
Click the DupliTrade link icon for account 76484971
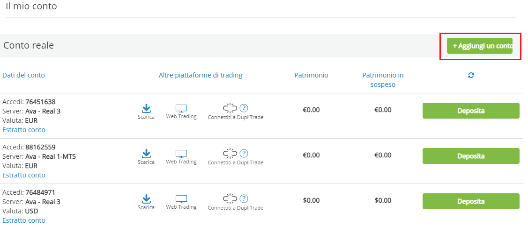point(231,199)
